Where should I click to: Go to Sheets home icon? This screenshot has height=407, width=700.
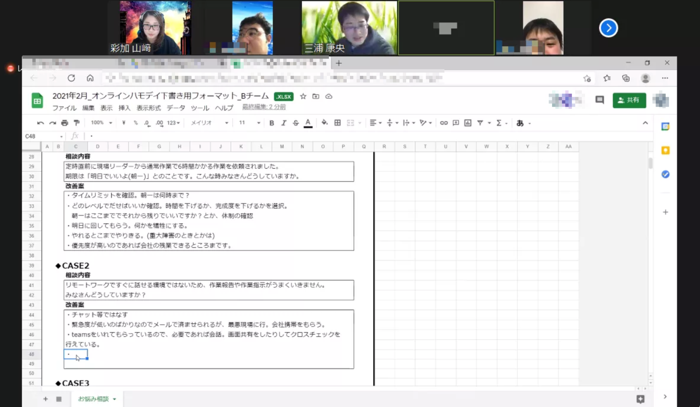point(37,101)
